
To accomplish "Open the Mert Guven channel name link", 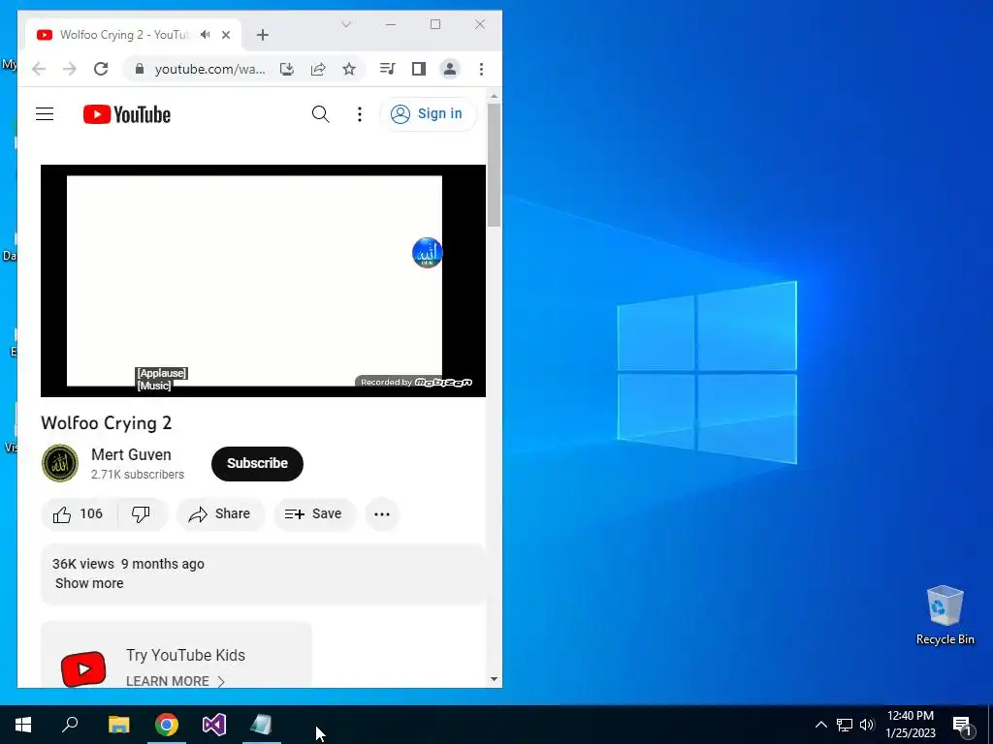I will [x=131, y=455].
